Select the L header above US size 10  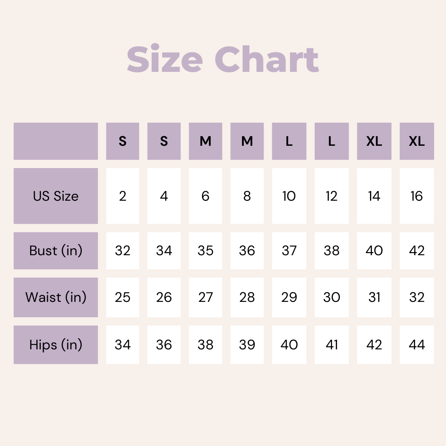pos(289,141)
